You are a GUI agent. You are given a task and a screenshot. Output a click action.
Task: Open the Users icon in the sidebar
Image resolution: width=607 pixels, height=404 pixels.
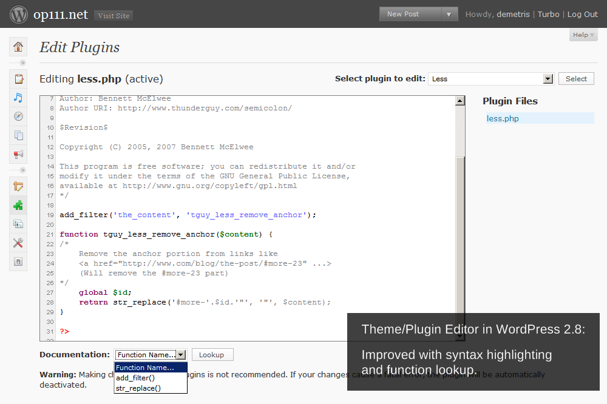pos(18,224)
